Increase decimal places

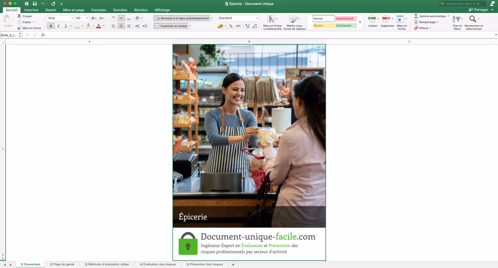tap(247, 26)
